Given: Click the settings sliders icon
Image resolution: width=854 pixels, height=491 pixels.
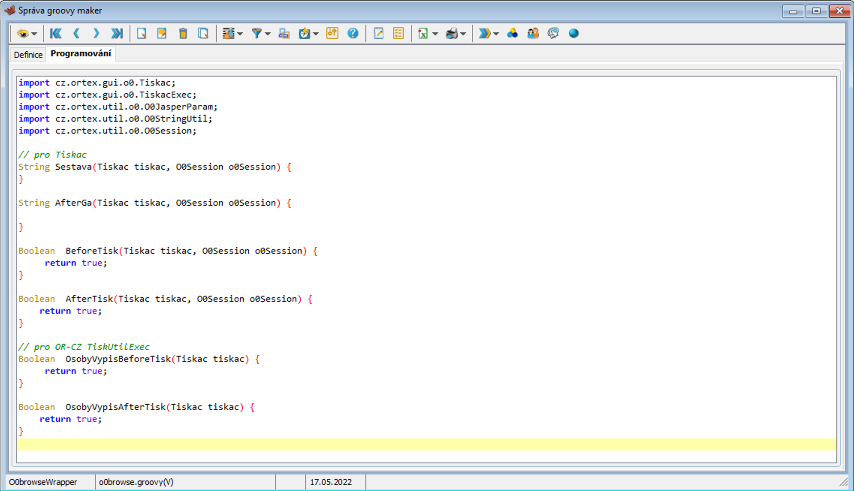Looking at the screenshot, I should [x=332, y=33].
